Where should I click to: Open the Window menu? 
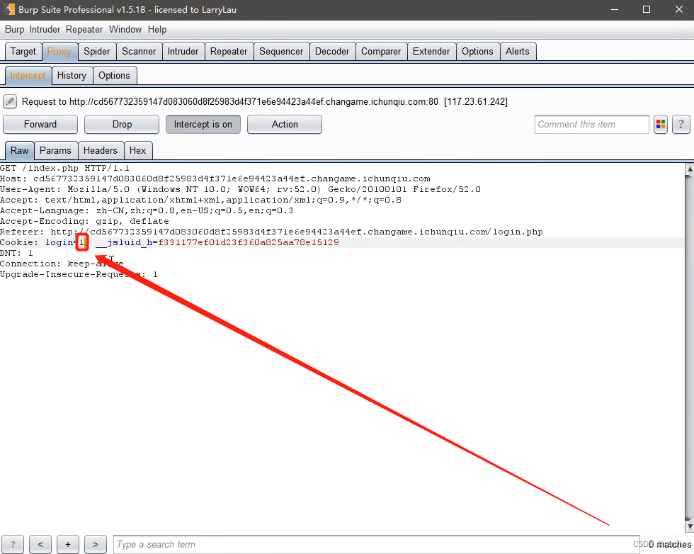point(125,29)
